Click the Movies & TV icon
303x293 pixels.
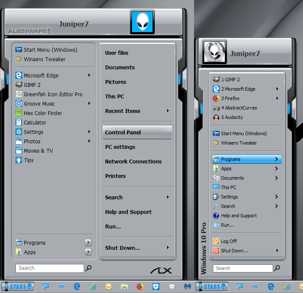pyautogui.click(x=19, y=151)
